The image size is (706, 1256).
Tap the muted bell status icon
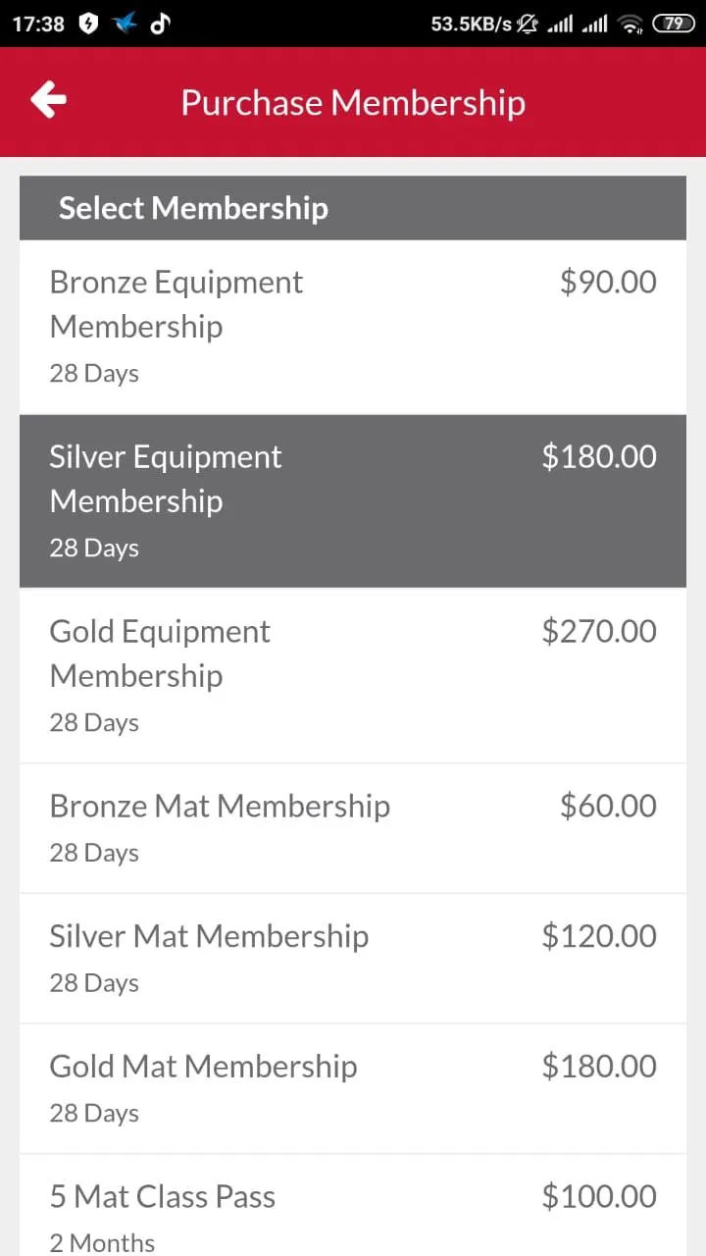tap(529, 24)
